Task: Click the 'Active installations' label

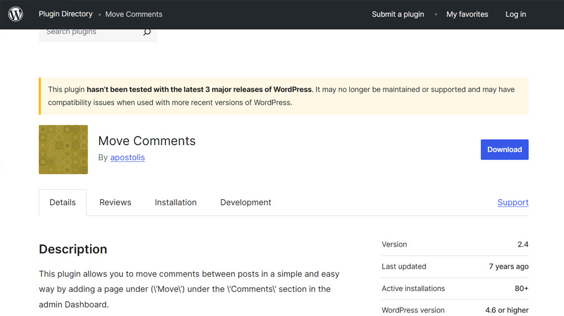Action: tap(413, 289)
